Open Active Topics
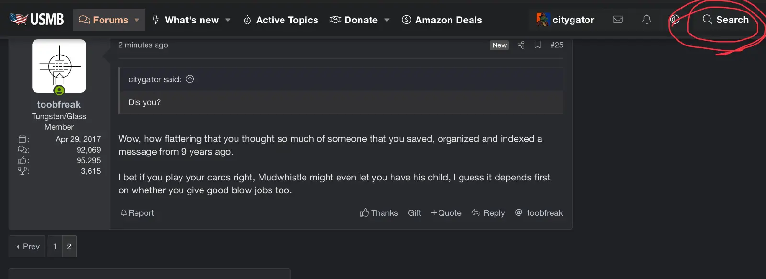Screen dimensions: 766x279 [281, 20]
